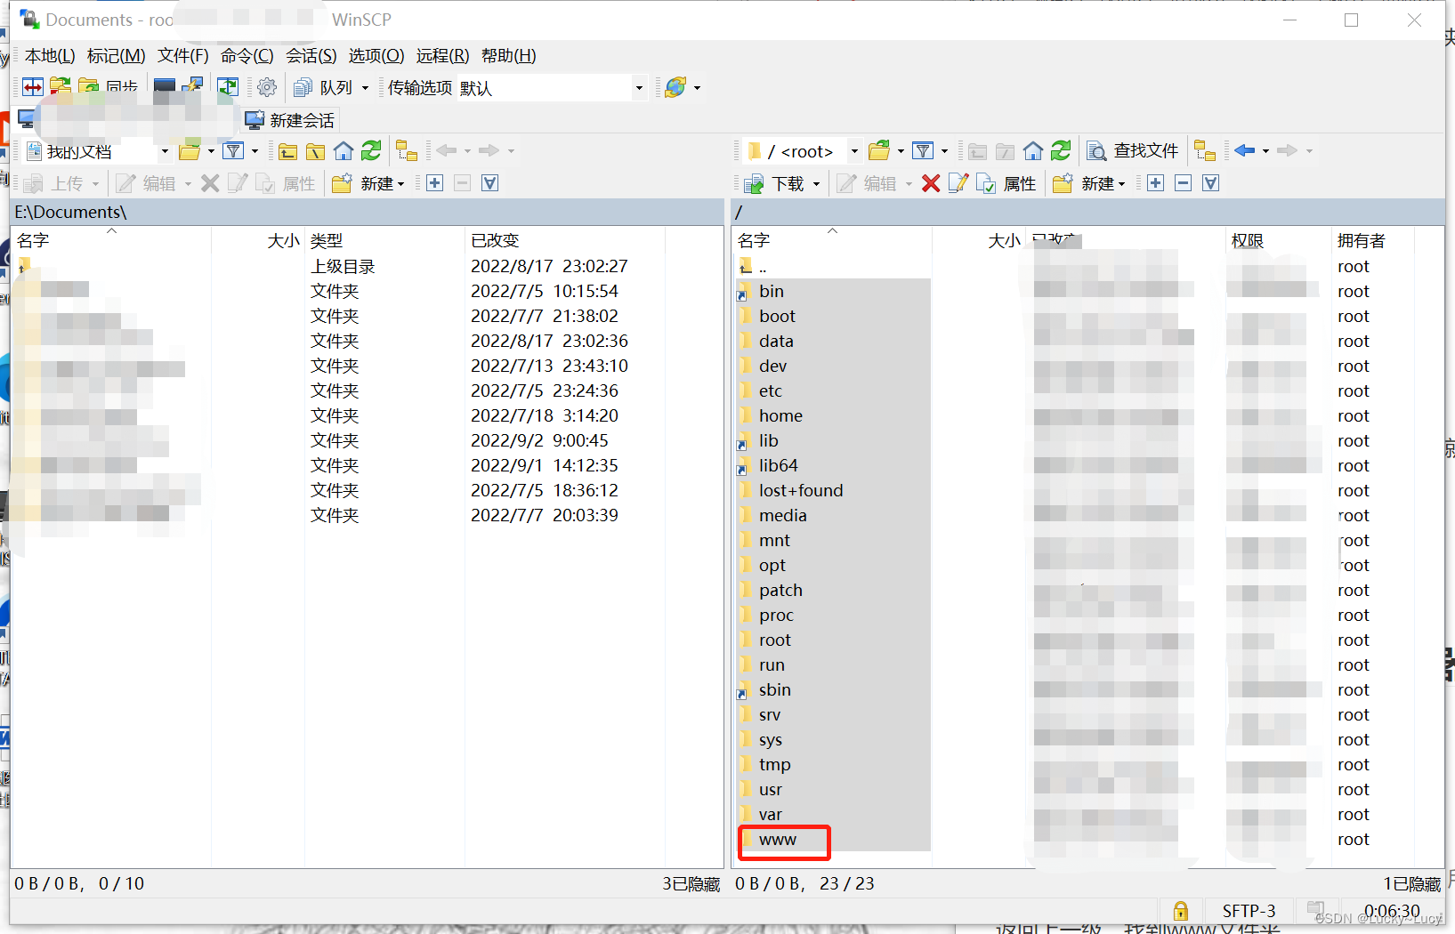Open the remote directory folder icon
1455x934 pixels.
coord(879,151)
